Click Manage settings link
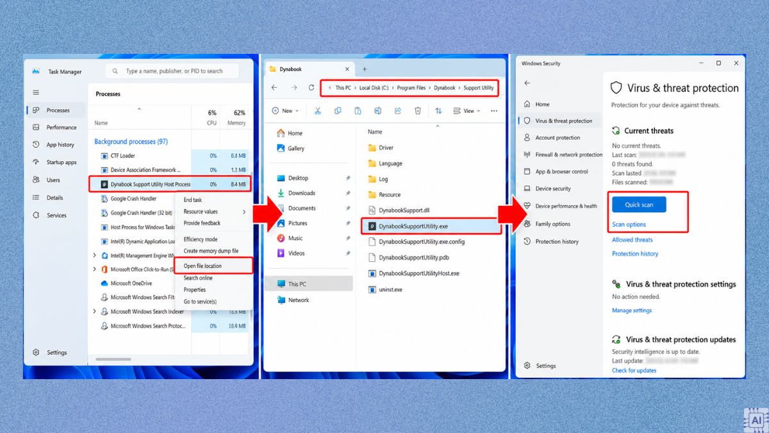This screenshot has width=769, height=433. pos(631,310)
